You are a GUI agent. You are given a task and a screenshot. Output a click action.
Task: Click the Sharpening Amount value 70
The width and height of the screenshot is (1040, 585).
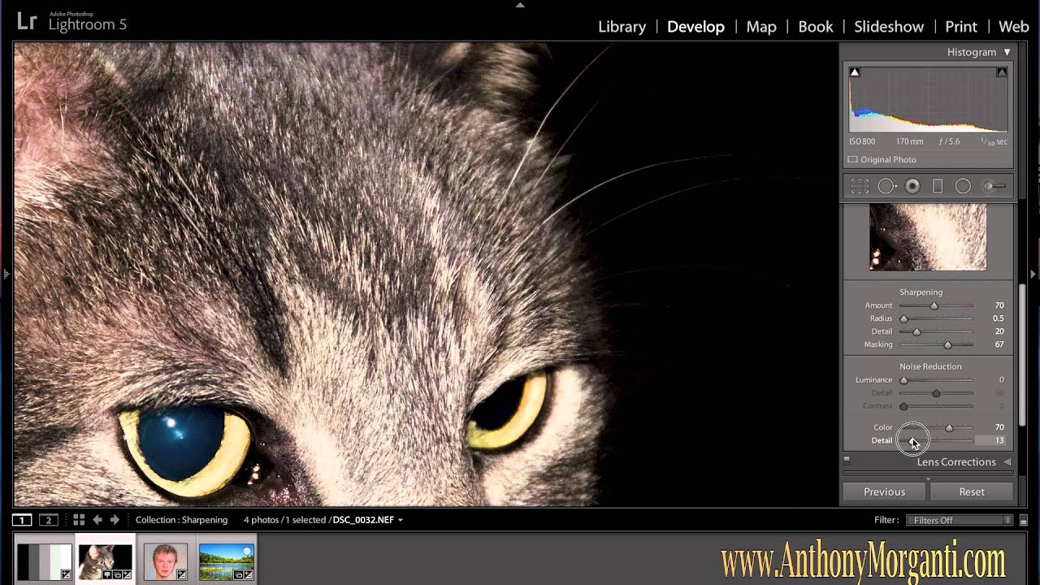(x=999, y=305)
